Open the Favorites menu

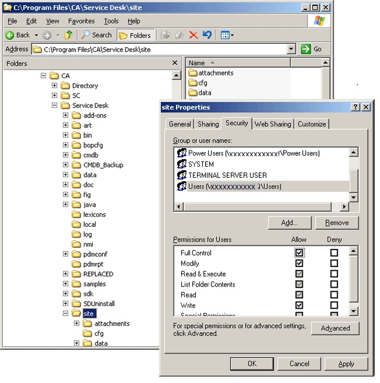pyautogui.click(x=81, y=21)
